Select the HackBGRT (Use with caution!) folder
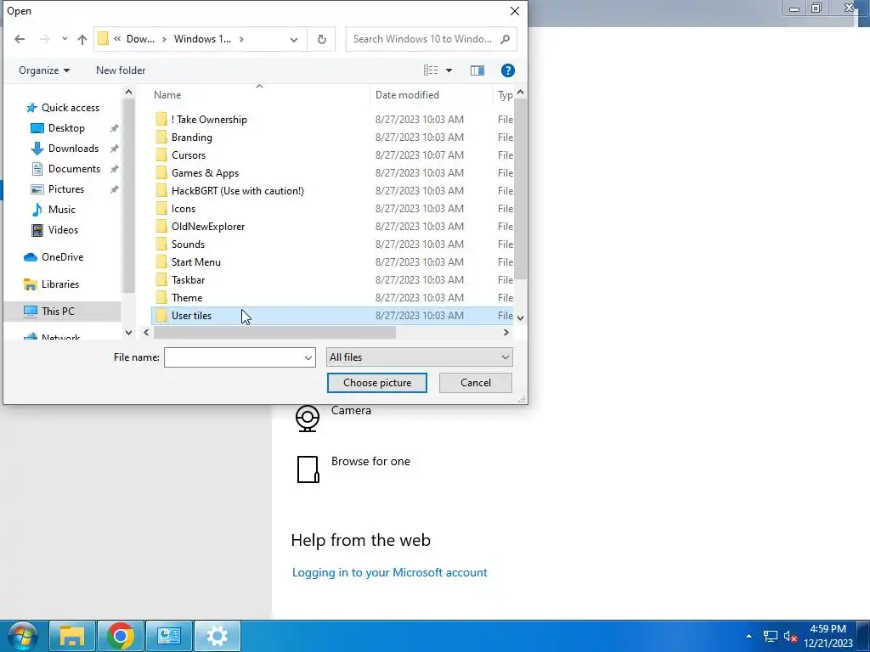 tap(332, 191)
